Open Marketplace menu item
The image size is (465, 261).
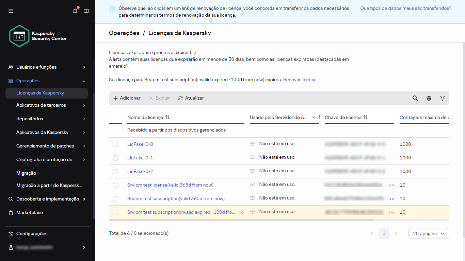[x=30, y=213]
